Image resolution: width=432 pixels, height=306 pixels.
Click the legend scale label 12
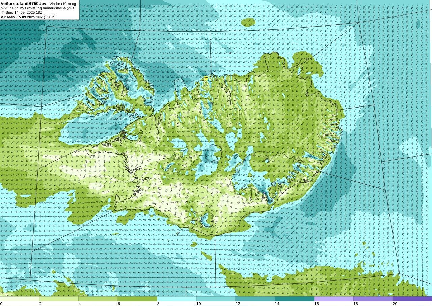[x=238, y=304]
